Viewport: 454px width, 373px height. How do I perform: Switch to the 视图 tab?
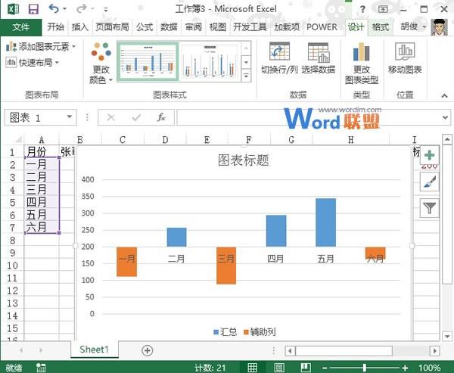click(217, 27)
